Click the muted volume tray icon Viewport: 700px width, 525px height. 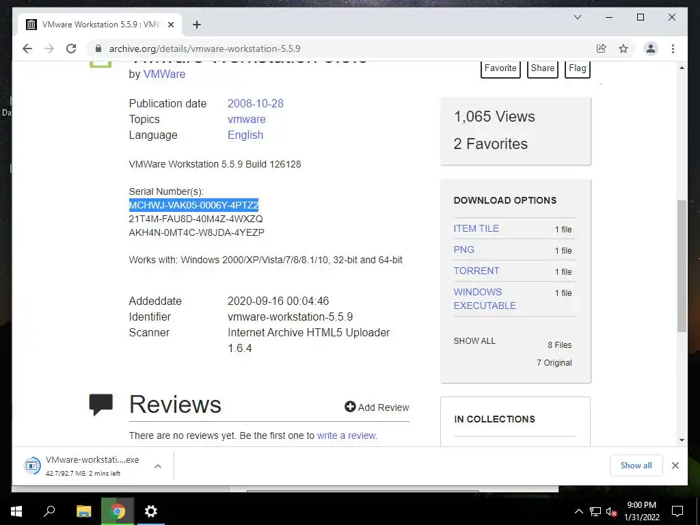pyautogui.click(x=611, y=511)
